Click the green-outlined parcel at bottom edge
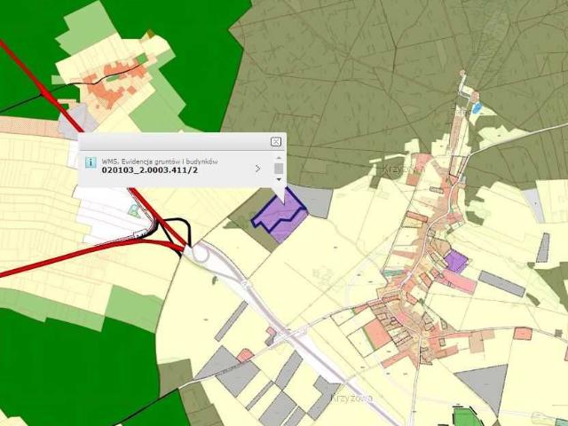This screenshot has height=426, width=568. [464, 417]
